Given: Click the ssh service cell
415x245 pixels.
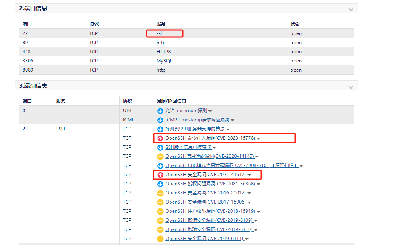Looking at the screenshot, I should coord(220,33).
